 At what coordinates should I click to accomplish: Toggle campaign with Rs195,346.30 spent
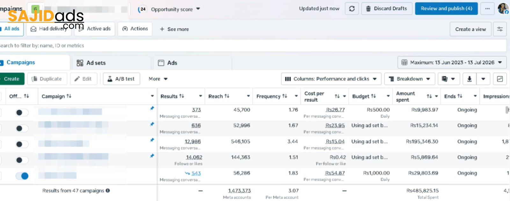[x=22, y=144]
